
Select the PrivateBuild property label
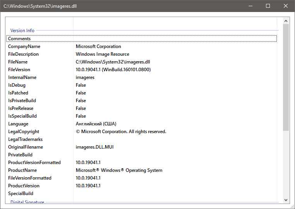pyautogui.click(x=20, y=154)
